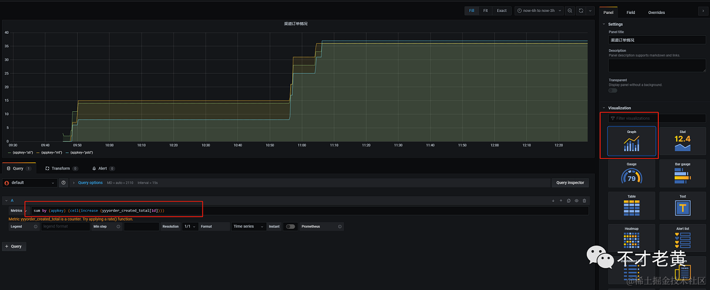Click the Prometheus link info icon
Screen dimensions: 710x290
point(340,226)
